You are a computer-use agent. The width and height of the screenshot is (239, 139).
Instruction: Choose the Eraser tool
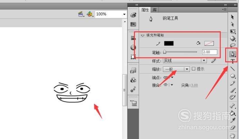232,128
